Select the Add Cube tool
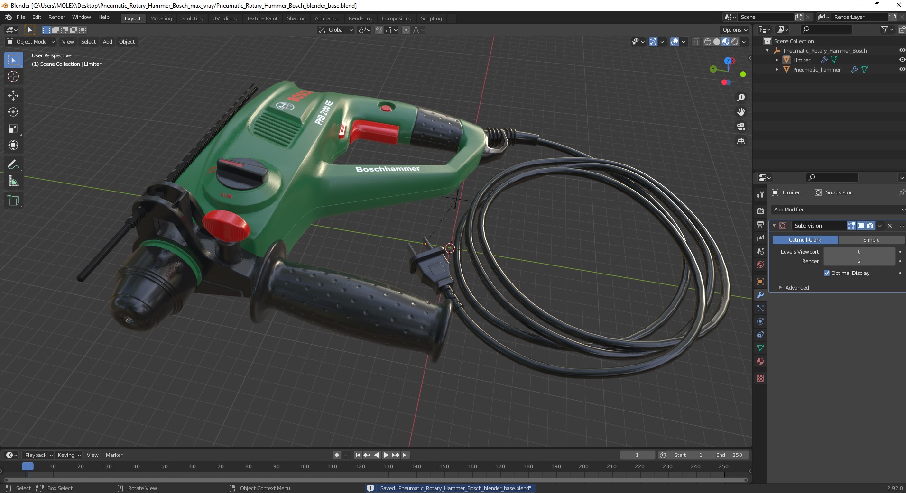This screenshot has height=493, width=906. (13, 201)
